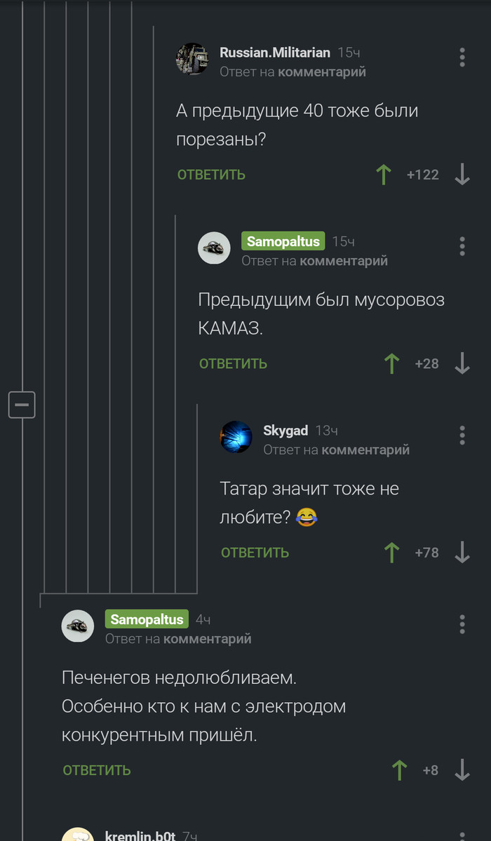Reply to the Печенегов недолюбливаем comment
491x841 pixels.
pos(97,770)
